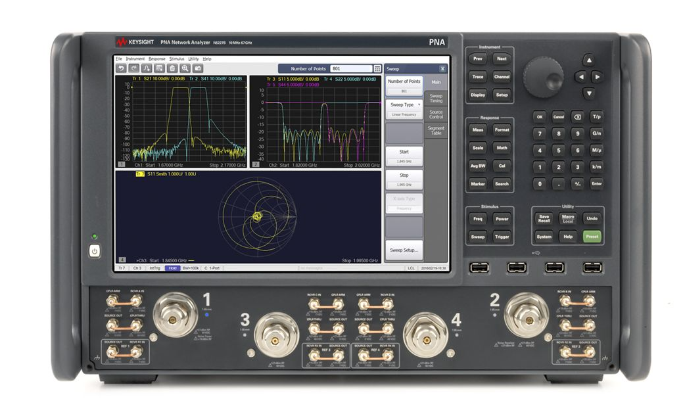685x418 pixels.
Task: Click the IntTrig status bar cell
Action: (154, 268)
